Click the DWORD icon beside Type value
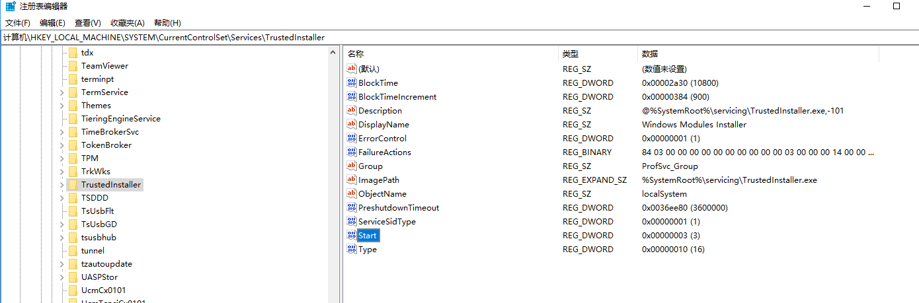 [x=352, y=250]
